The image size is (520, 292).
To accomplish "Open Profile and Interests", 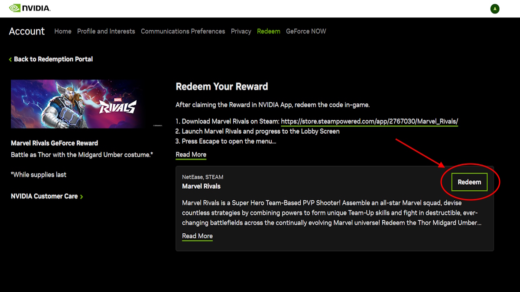I will tap(106, 31).
